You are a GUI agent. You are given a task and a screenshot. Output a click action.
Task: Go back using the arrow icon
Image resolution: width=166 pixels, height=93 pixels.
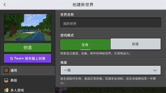pos(5,5)
